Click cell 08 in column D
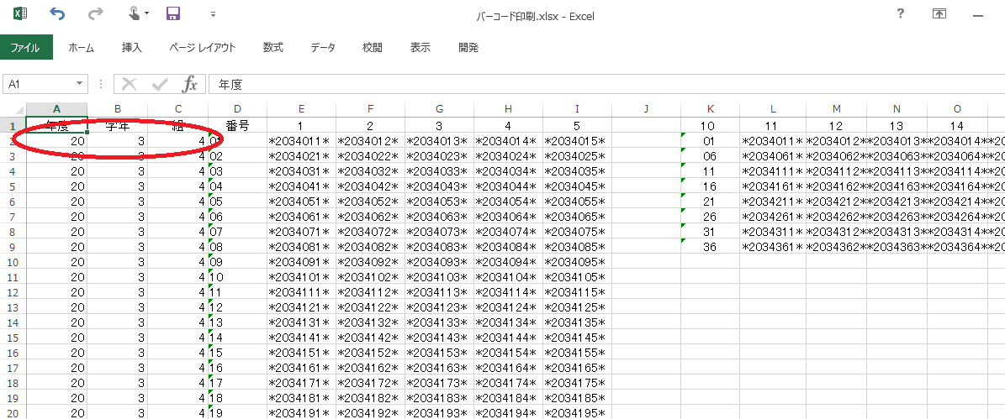 point(238,246)
